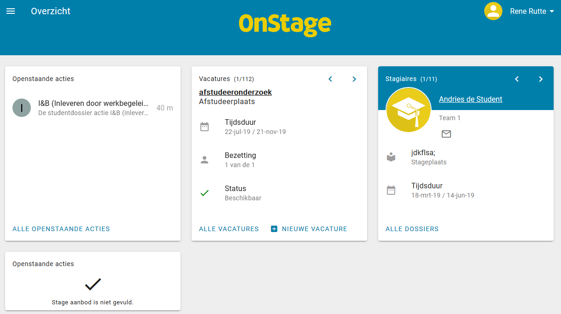
Task: Open Andries de Student profile link
Action: pyautogui.click(x=471, y=99)
